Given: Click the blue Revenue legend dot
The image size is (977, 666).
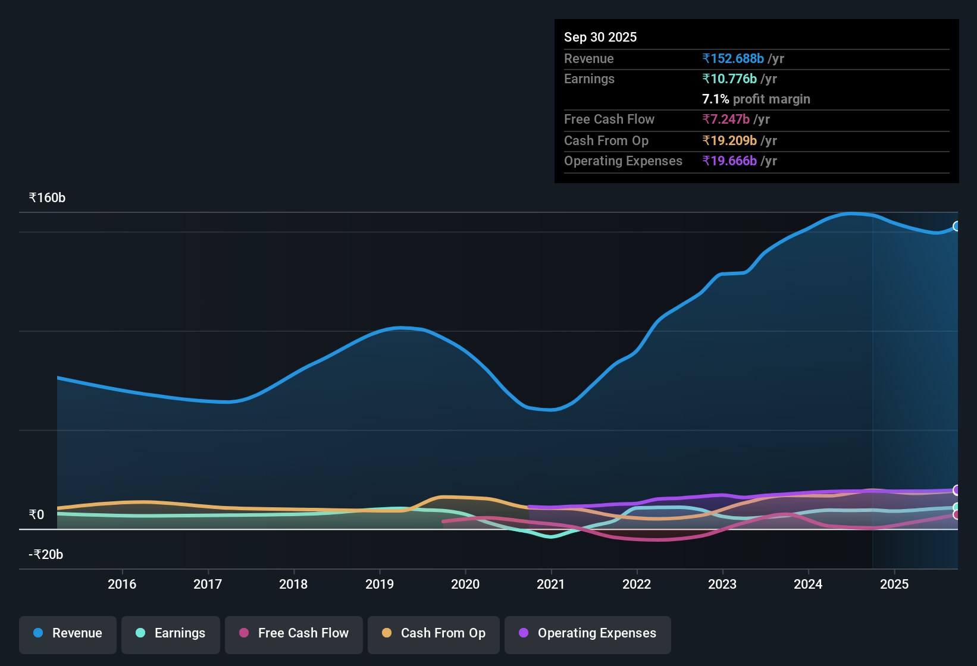Looking at the screenshot, I should point(37,633).
